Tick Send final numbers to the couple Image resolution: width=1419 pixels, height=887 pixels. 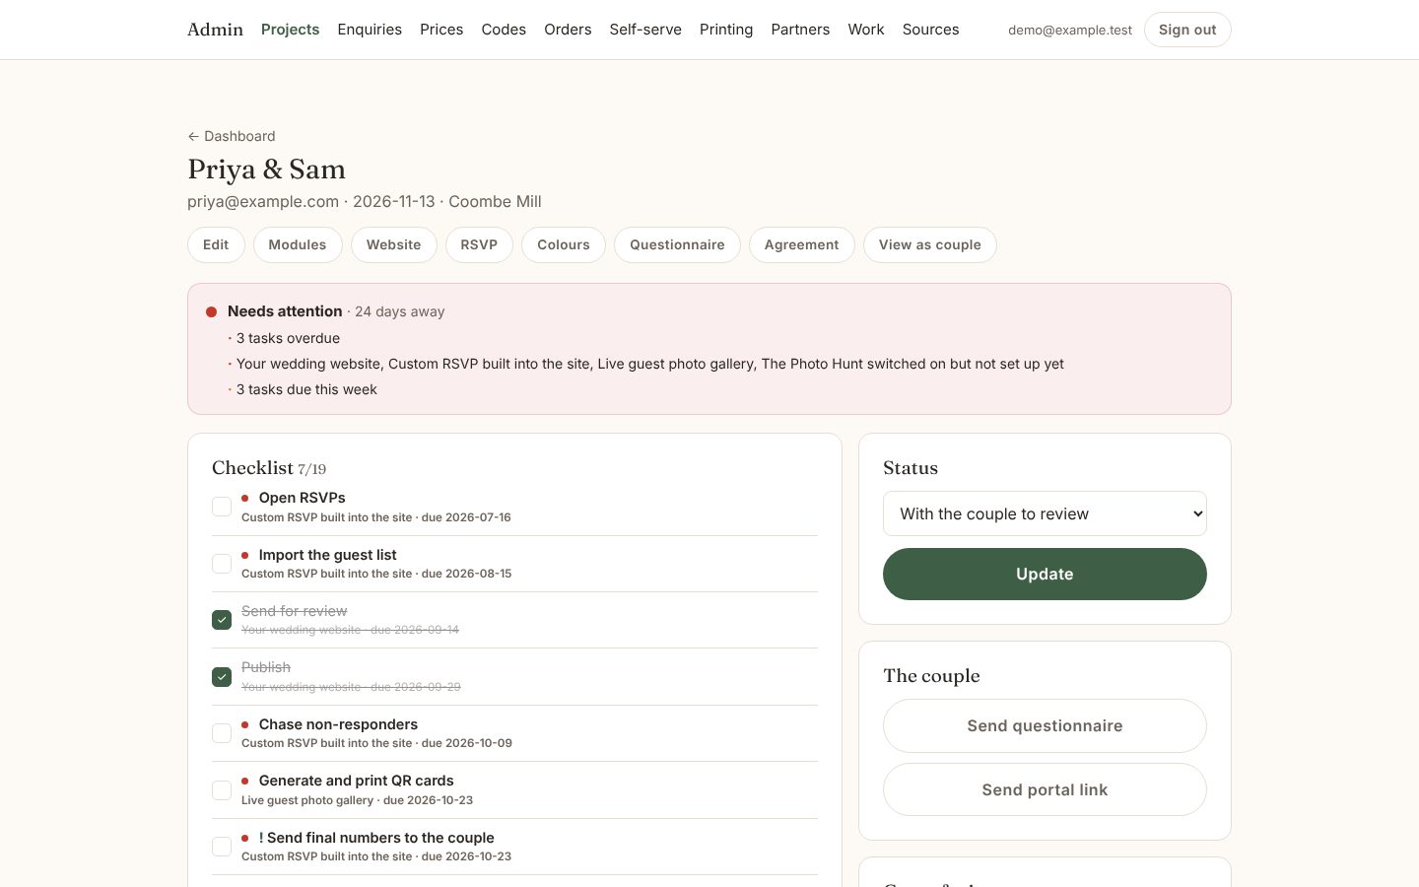click(x=222, y=847)
